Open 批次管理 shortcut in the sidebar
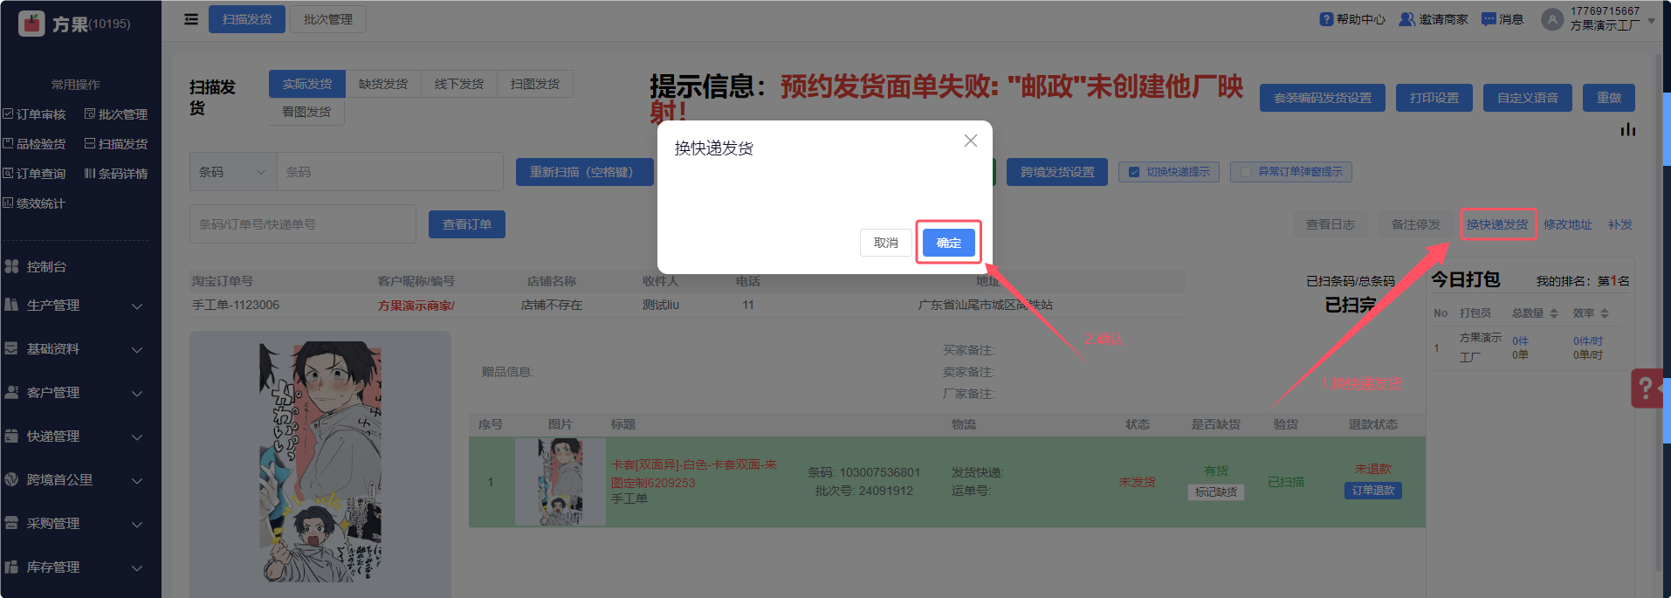The image size is (1671, 598). (x=115, y=114)
